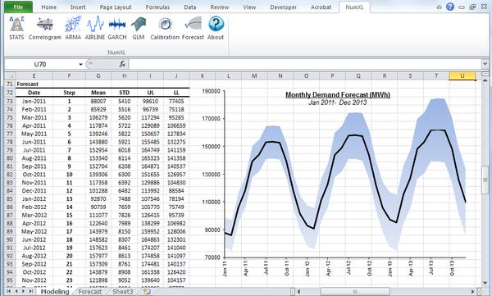Open the Formulas ribbon tab
The image size is (492, 296).
coord(157,7)
